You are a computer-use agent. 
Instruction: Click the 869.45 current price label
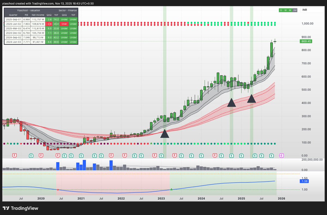point(306,41)
